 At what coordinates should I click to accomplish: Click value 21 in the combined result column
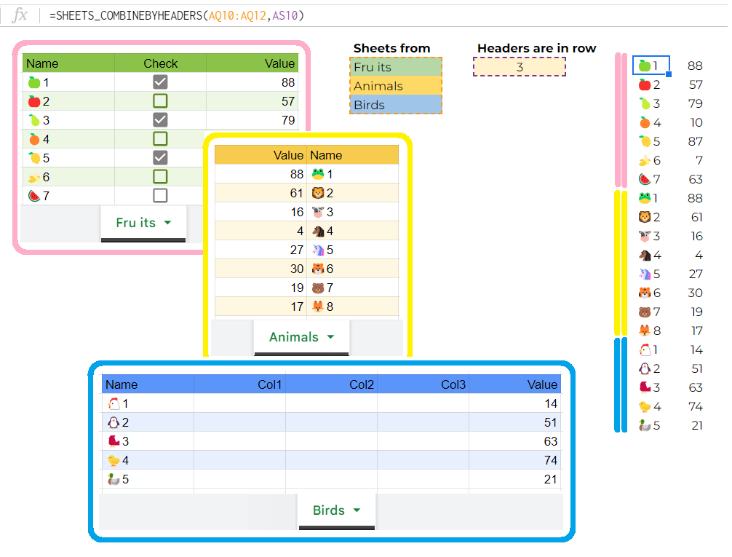tap(697, 425)
